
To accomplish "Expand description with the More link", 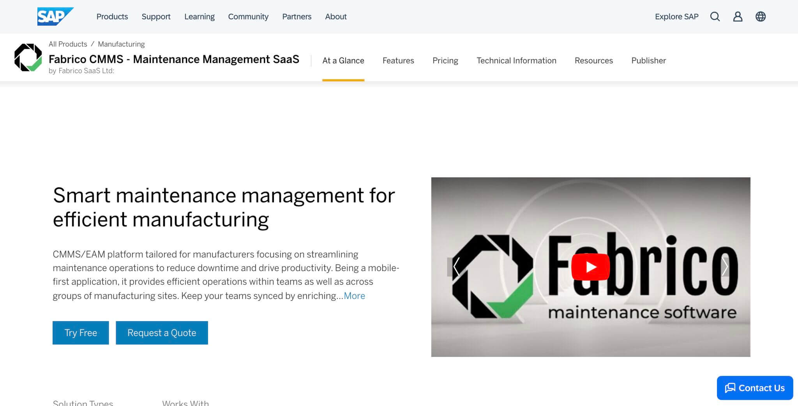I will 354,296.
